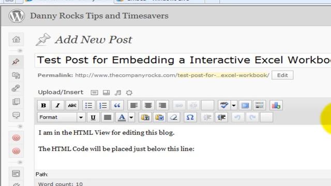The height and width of the screenshot is (186, 331).
Task: Click the 'Path:' status bar label
Action: click(x=42, y=175)
